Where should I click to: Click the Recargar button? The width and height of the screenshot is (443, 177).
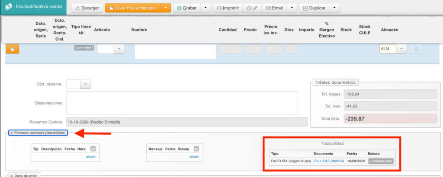pyautogui.click(x=87, y=8)
